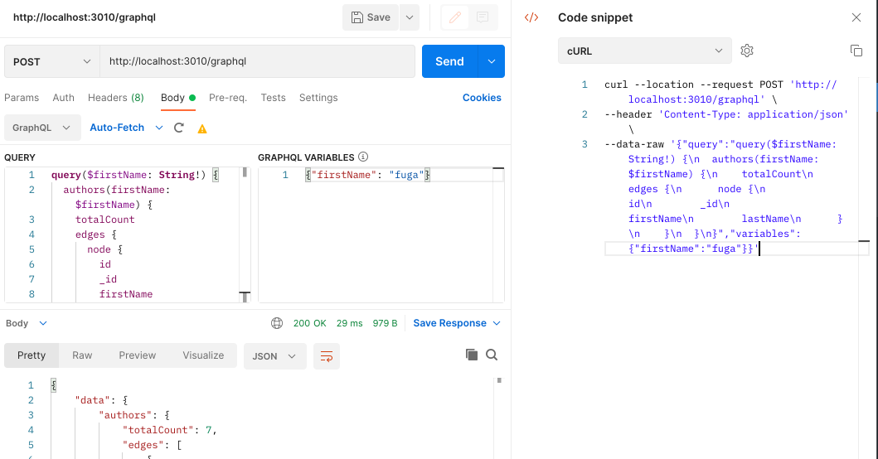Viewport: 878px width, 459px height.
Task: Click the edit pencil icon
Action: coord(455,17)
